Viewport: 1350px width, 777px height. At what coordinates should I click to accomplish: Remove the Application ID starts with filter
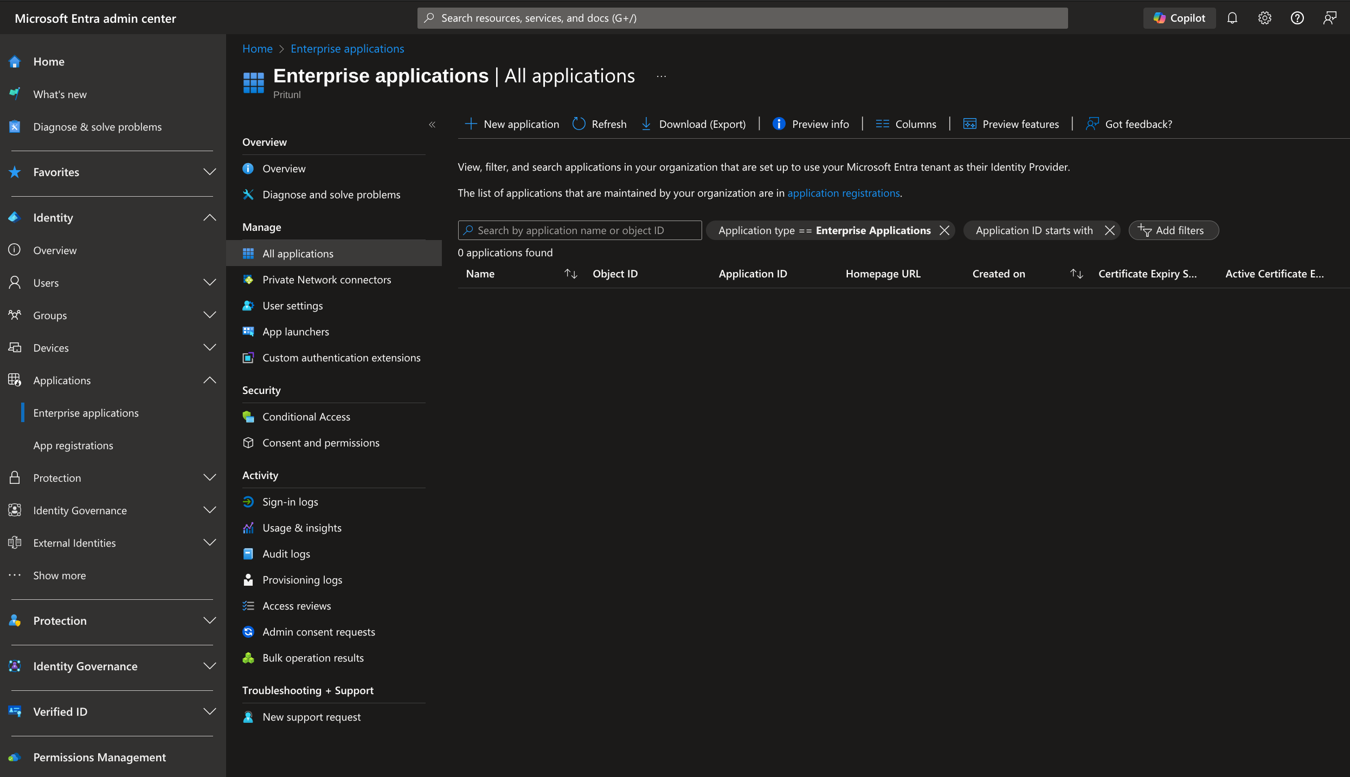coord(1109,230)
